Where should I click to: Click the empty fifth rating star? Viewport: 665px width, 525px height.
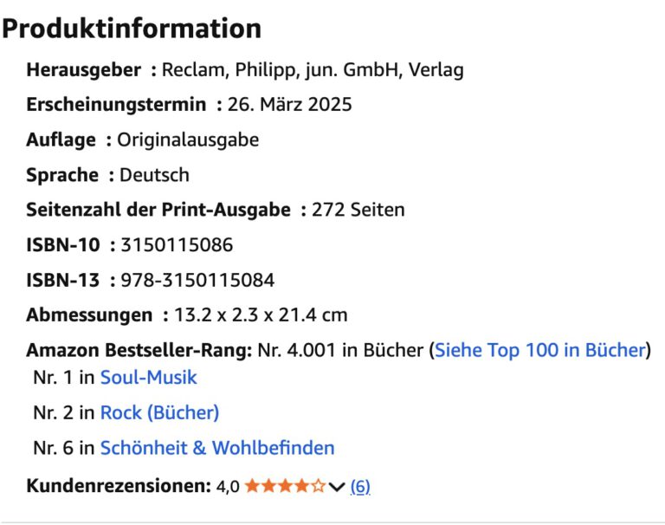tap(318, 486)
